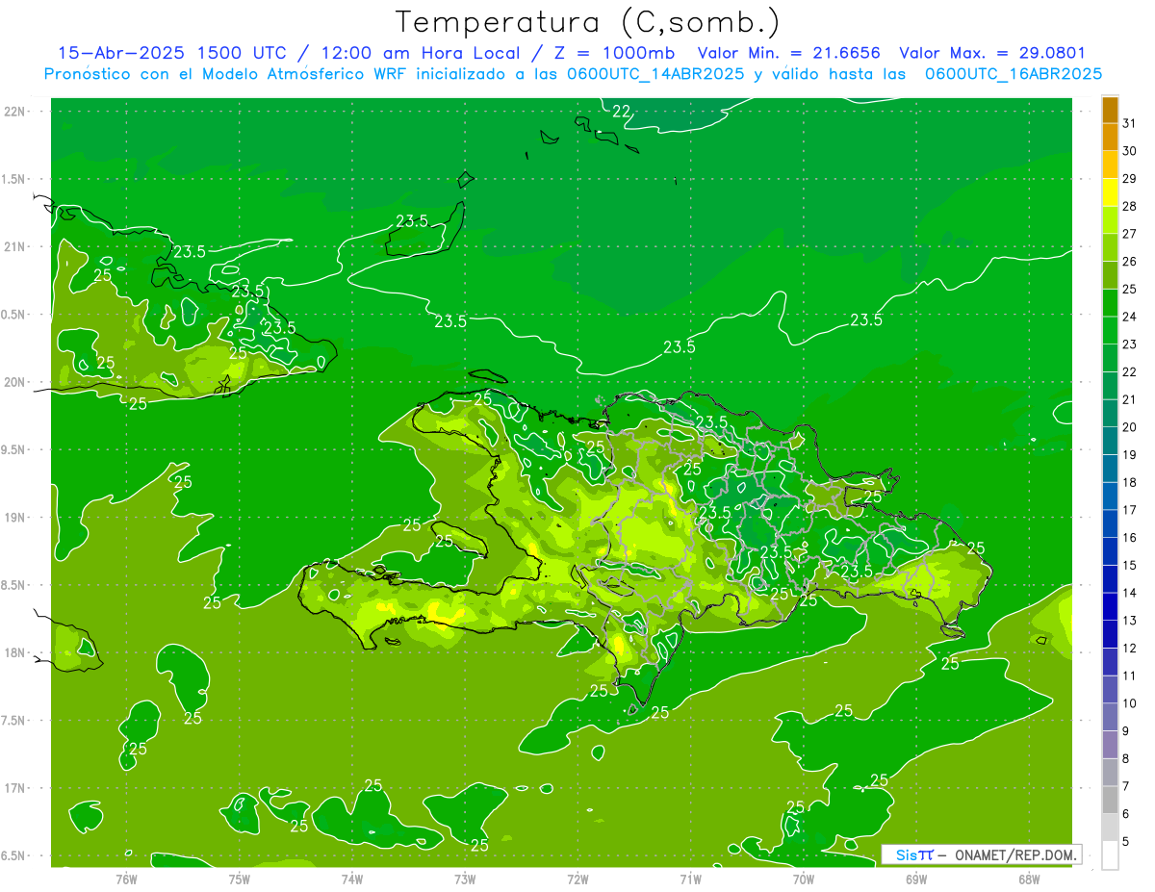Click the legend label '13'
1155x892 pixels.
click(x=1129, y=621)
